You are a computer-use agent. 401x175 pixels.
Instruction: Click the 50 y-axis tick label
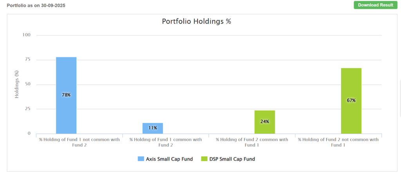(x=27, y=84)
